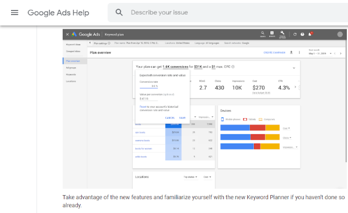
Task: Open the May 1 – 31 date range dropdown
Action: [320, 54]
